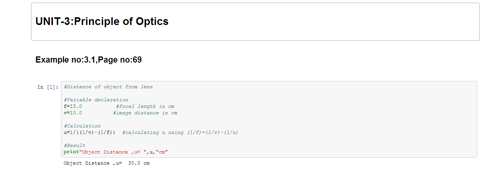The width and height of the screenshot is (485, 175).
Task: Click the #Result comment line
Action: click(x=75, y=145)
